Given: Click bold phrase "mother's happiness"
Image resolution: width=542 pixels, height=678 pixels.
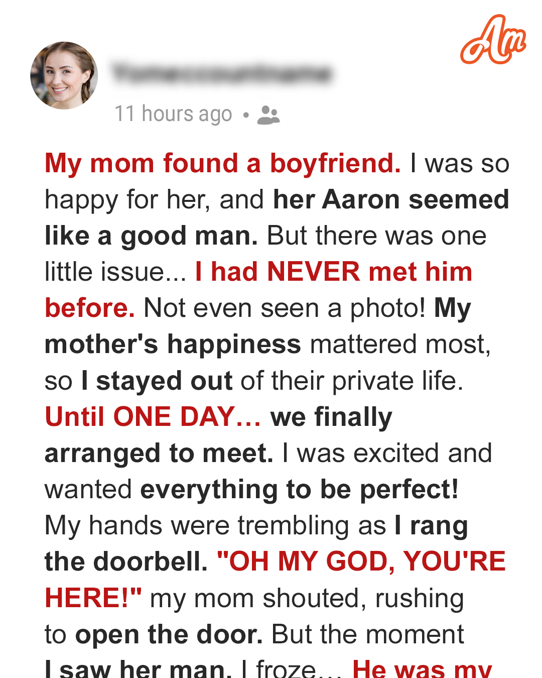Looking at the screenshot, I should (173, 345).
